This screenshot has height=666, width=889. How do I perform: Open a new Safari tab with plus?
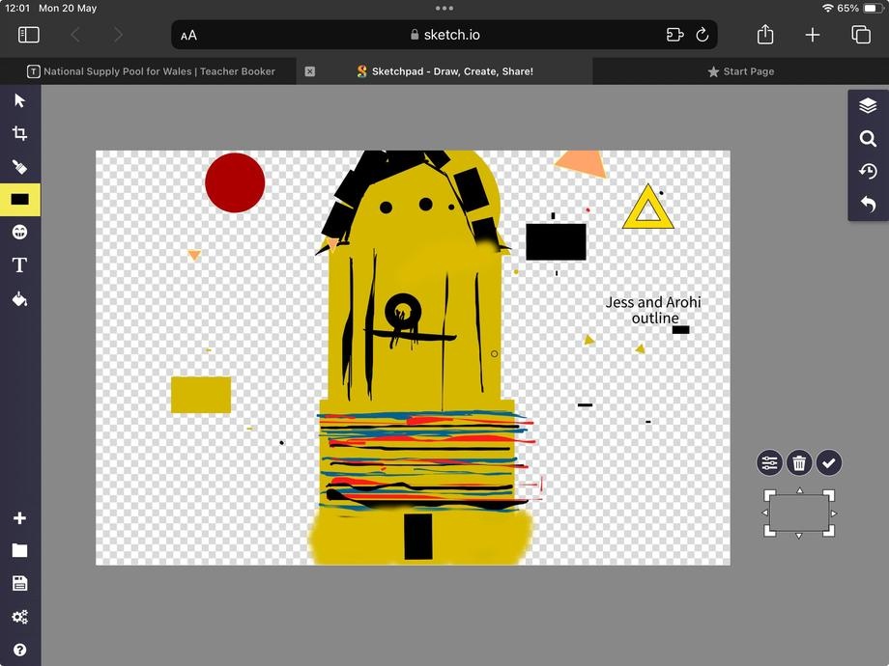click(813, 35)
